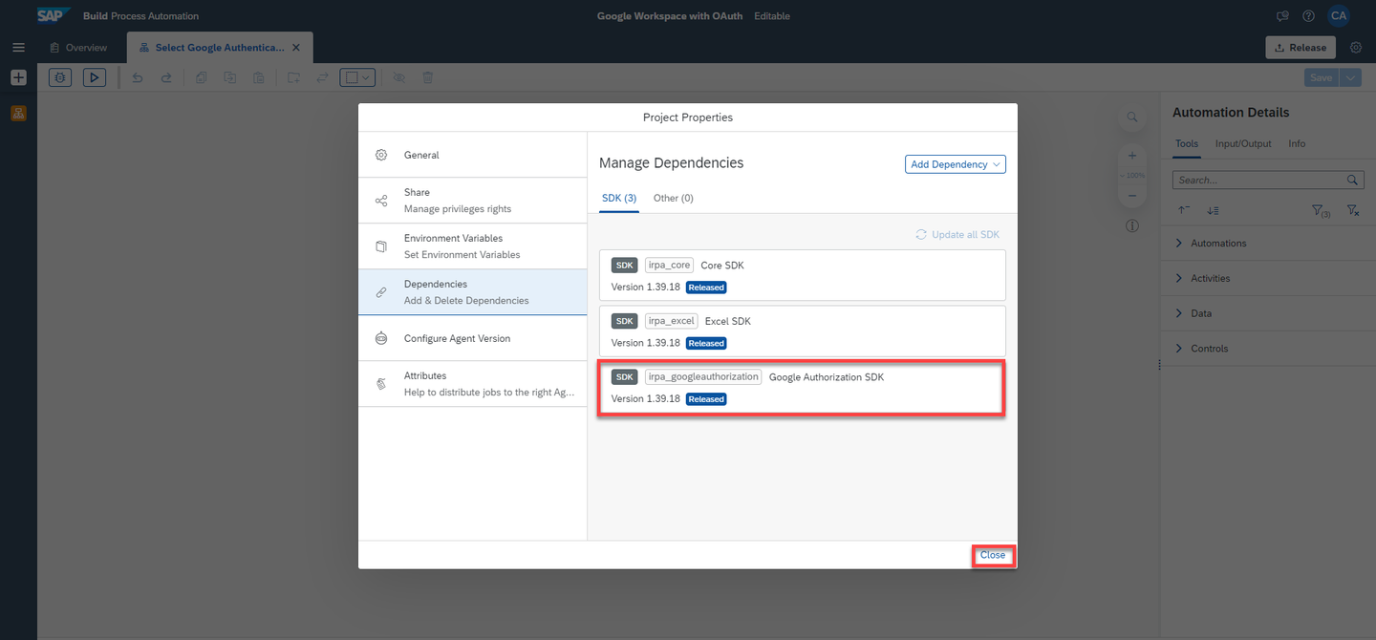This screenshot has height=640, width=1376.
Task: Open the selection mode dropdown in toolbar
Action: click(x=358, y=77)
